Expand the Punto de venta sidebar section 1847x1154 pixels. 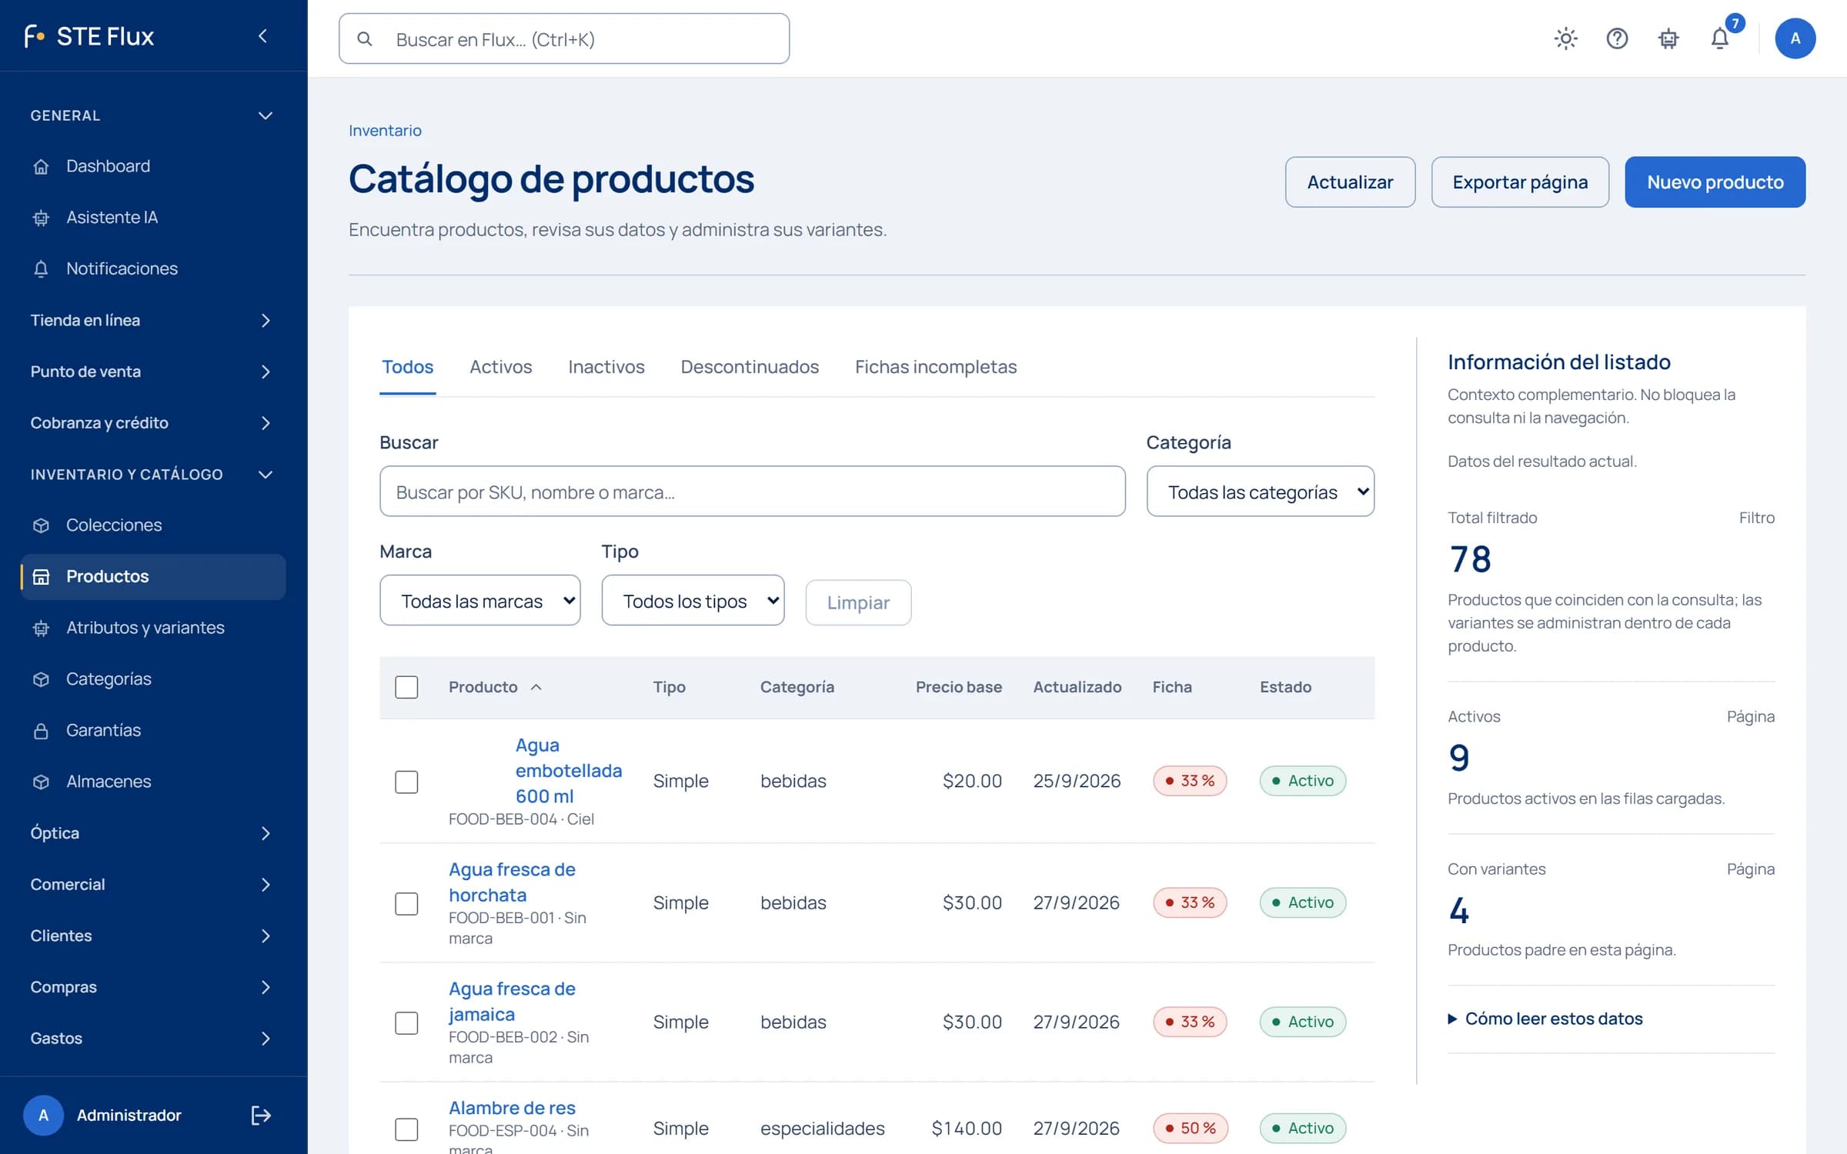point(153,372)
